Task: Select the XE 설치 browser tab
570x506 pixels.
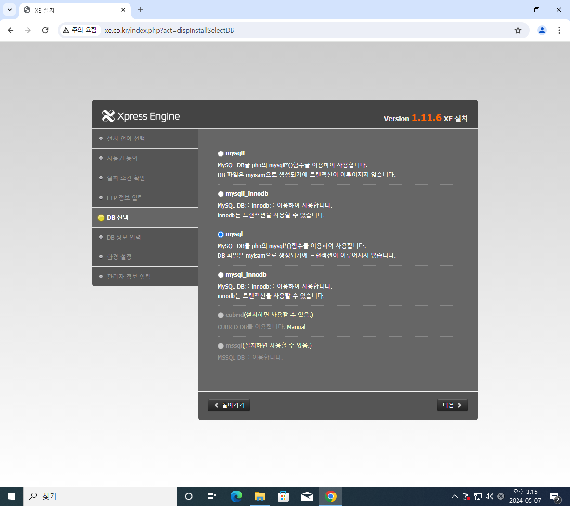Action: pos(75,10)
